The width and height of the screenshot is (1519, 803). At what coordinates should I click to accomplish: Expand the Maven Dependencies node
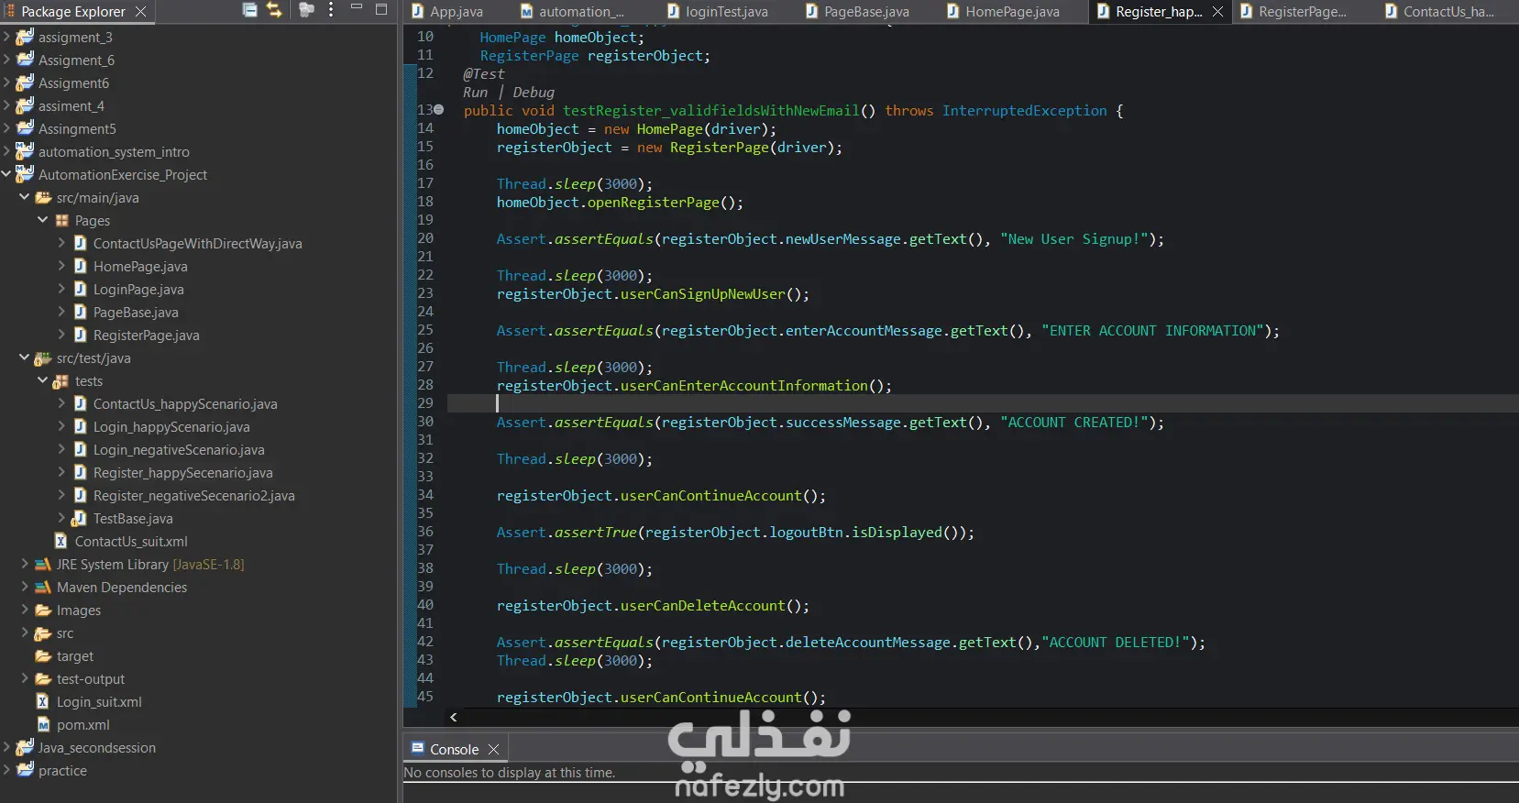25,587
